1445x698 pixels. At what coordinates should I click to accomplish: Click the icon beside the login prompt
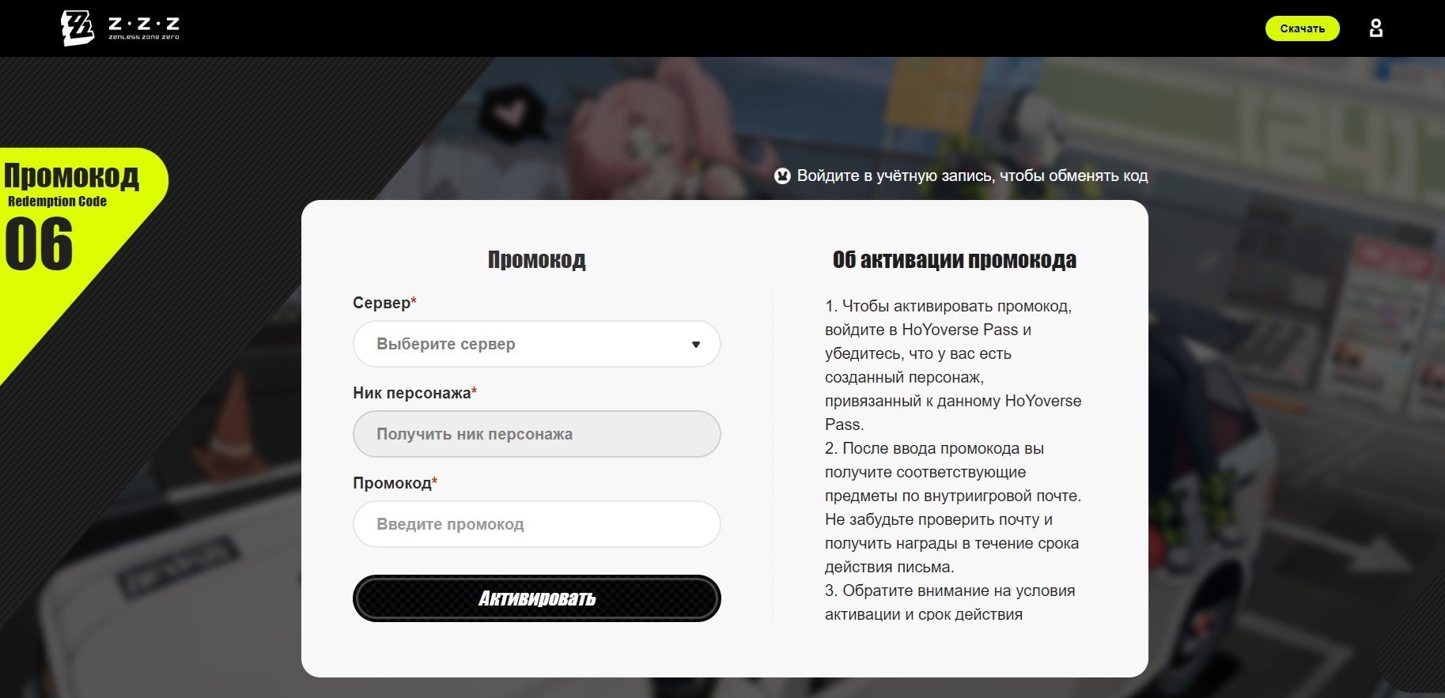click(x=782, y=175)
